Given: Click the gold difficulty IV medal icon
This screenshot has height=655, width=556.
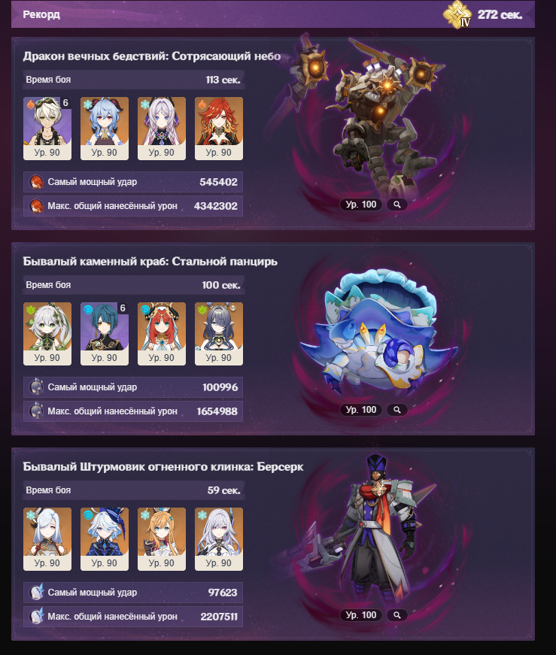Looking at the screenshot, I should (457, 15).
